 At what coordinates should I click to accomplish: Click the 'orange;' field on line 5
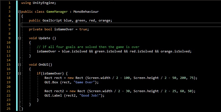(x=105, y=21)
